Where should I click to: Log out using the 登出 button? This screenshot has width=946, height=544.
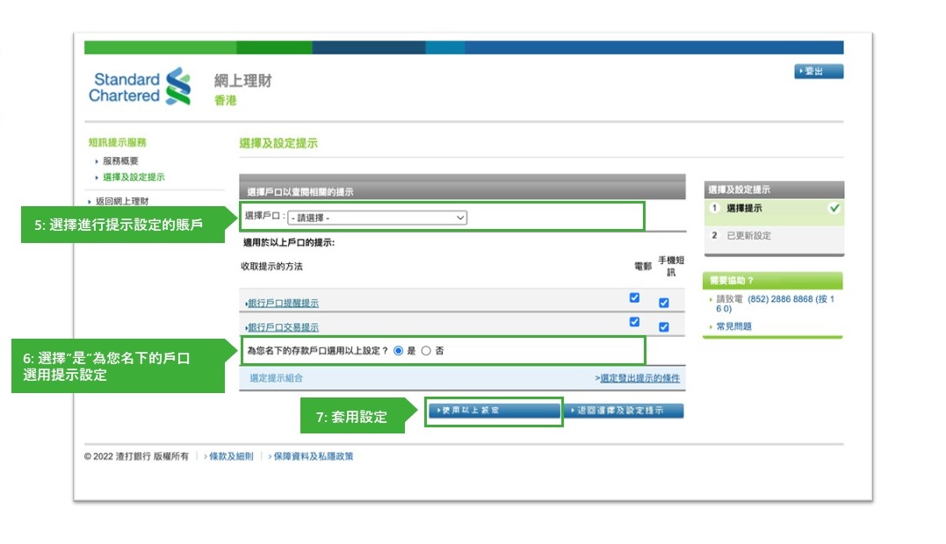coord(818,72)
